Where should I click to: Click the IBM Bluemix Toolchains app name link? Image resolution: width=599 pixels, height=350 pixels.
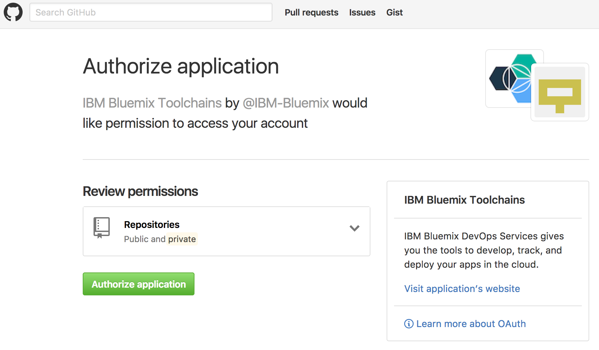coord(152,103)
